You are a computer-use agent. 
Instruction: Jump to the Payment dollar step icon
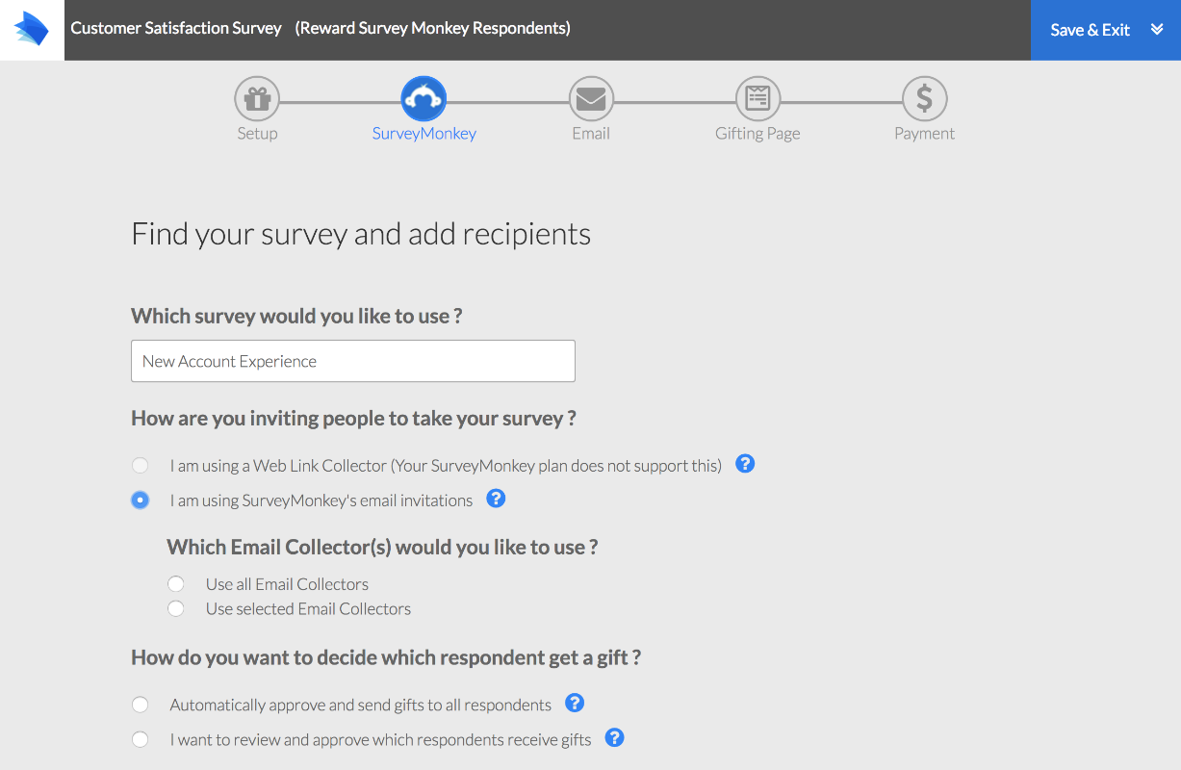pyautogui.click(x=924, y=98)
